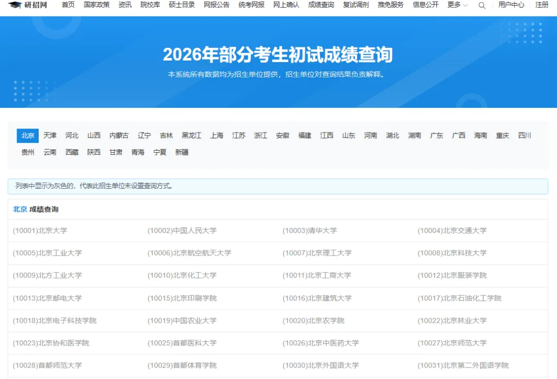The height and width of the screenshot is (379, 557).
Task: Open 资讯 in the top navigation
Action: (125, 5)
